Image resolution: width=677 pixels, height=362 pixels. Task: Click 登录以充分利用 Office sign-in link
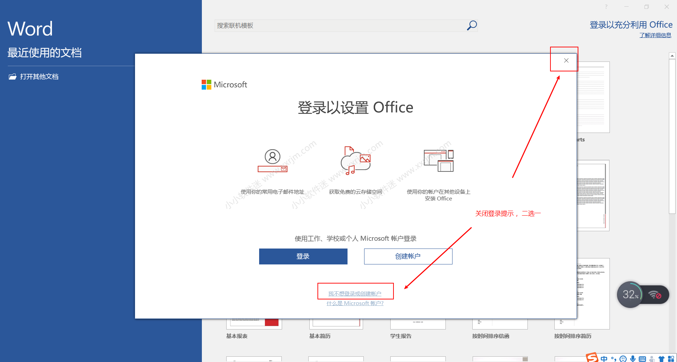coord(631,25)
